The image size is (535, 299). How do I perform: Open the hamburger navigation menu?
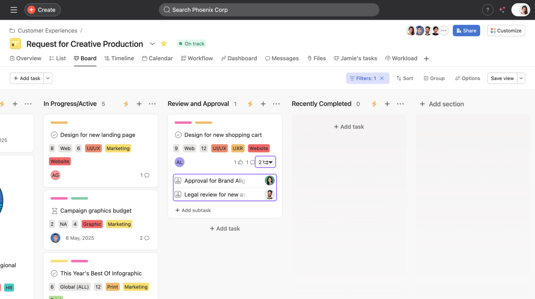click(x=14, y=10)
